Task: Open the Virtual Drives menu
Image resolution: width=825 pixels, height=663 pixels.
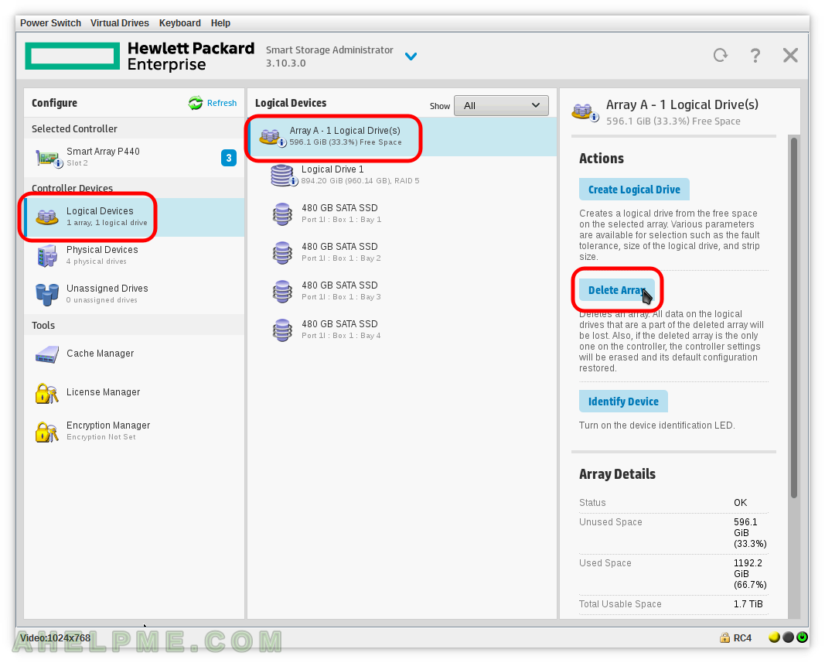Action: 119,22
